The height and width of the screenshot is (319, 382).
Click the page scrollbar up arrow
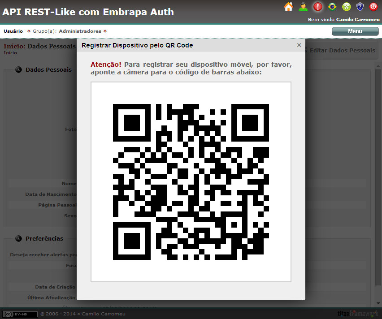[x=378, y=66]
